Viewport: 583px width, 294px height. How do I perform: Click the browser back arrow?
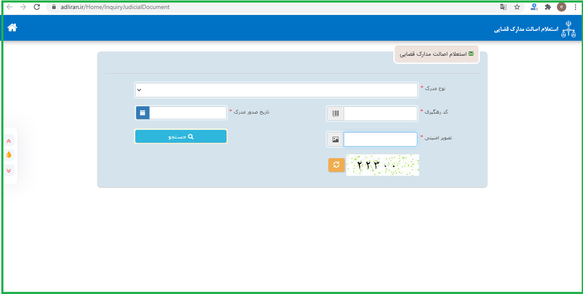(9, 7)
